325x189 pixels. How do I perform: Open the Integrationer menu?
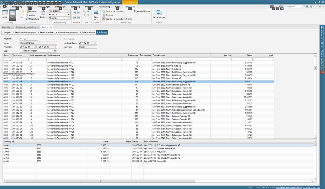tap(159, 14)
